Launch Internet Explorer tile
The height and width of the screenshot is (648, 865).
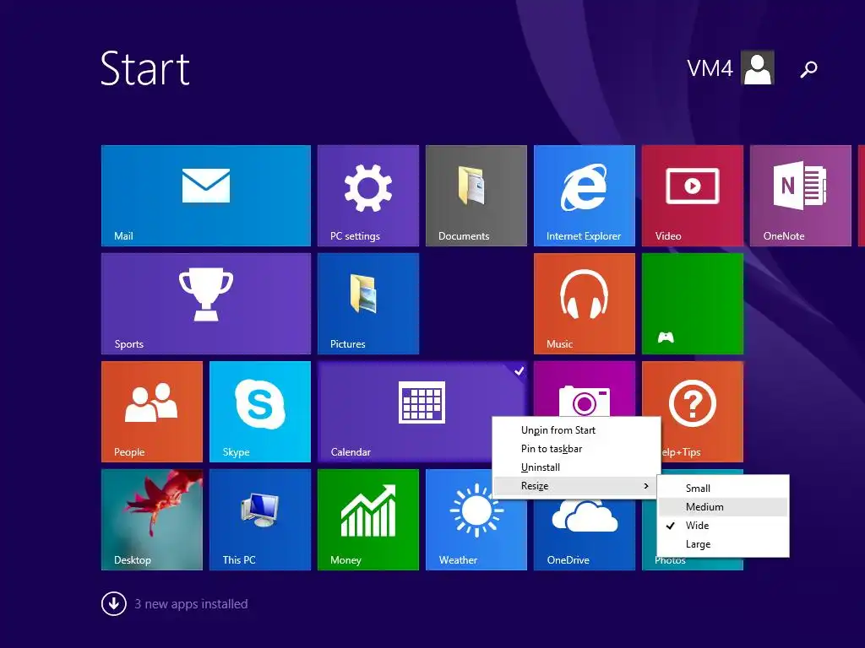pos(585,196)
